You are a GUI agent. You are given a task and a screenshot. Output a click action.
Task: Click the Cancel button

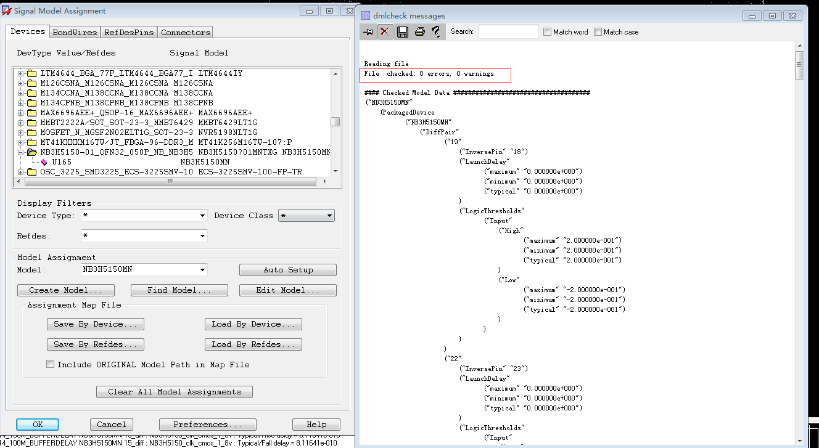(x=112, y=425)
